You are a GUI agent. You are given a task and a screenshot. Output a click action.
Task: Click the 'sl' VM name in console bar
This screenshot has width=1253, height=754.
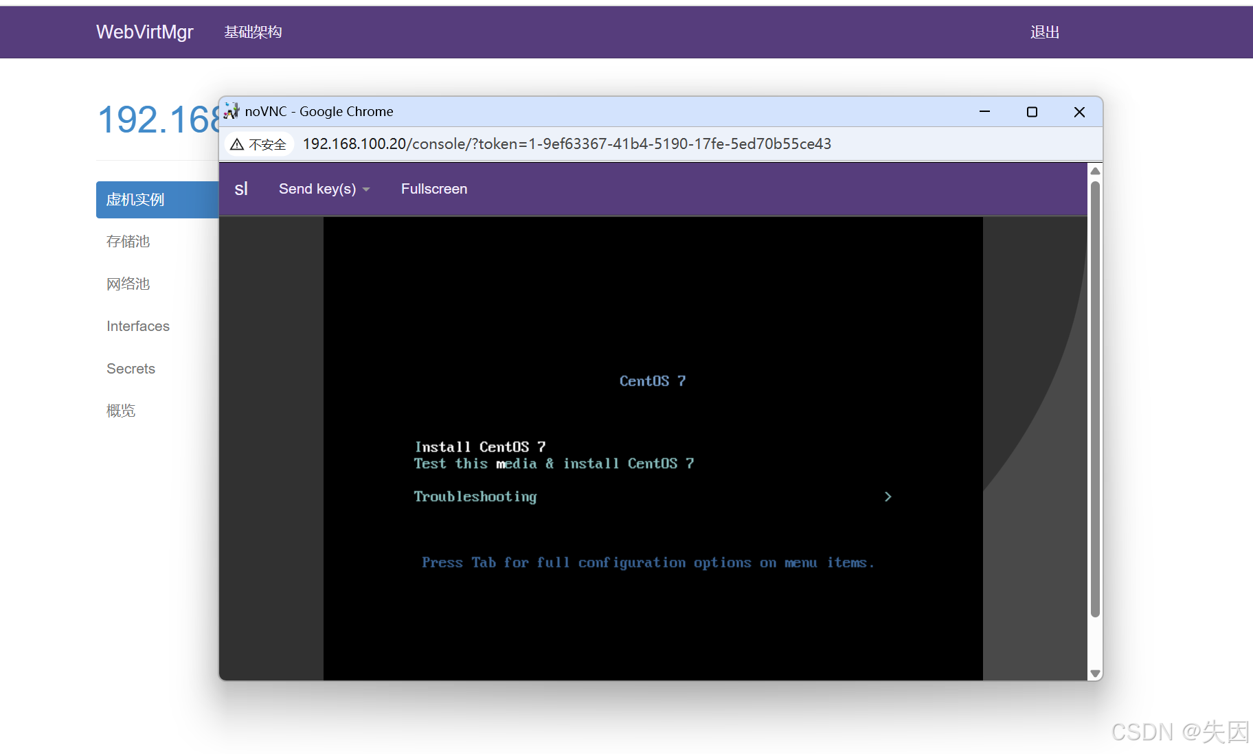pyautogui.click(x=241, y=189)
